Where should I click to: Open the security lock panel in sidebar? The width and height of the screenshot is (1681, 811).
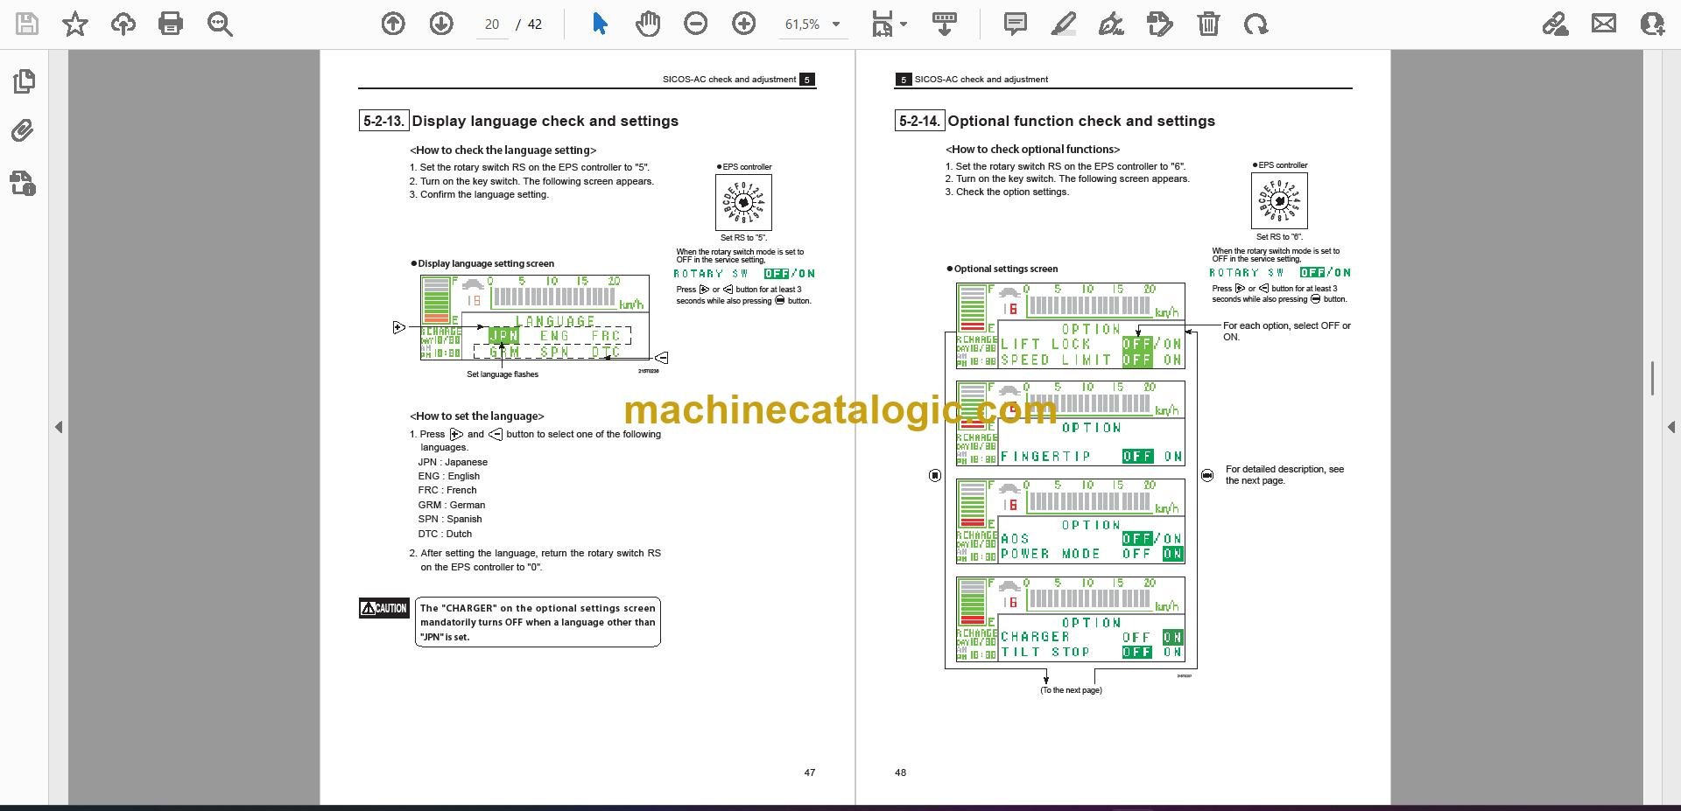(23, 183)
